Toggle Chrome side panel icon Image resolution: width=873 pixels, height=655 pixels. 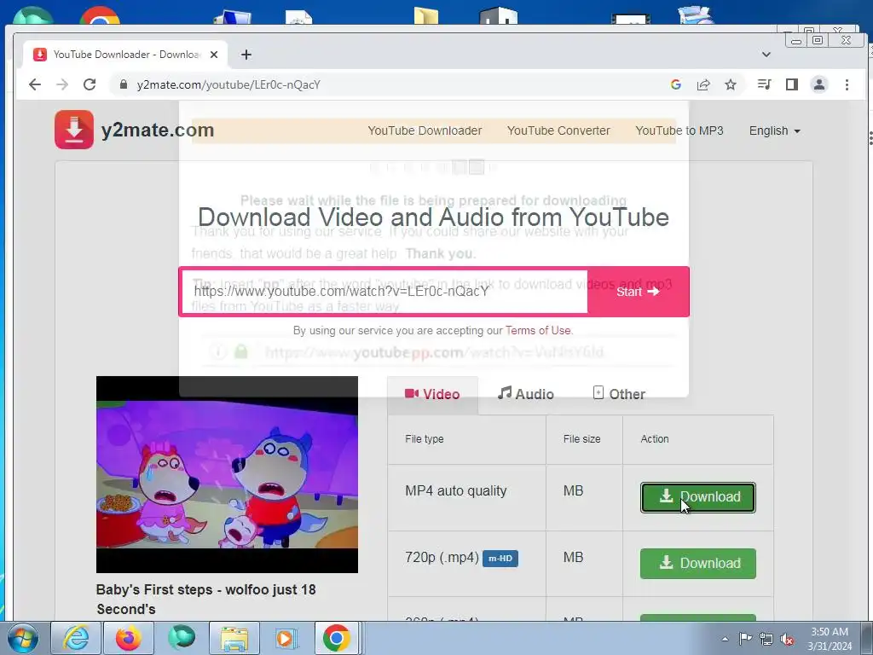(792, 84)
